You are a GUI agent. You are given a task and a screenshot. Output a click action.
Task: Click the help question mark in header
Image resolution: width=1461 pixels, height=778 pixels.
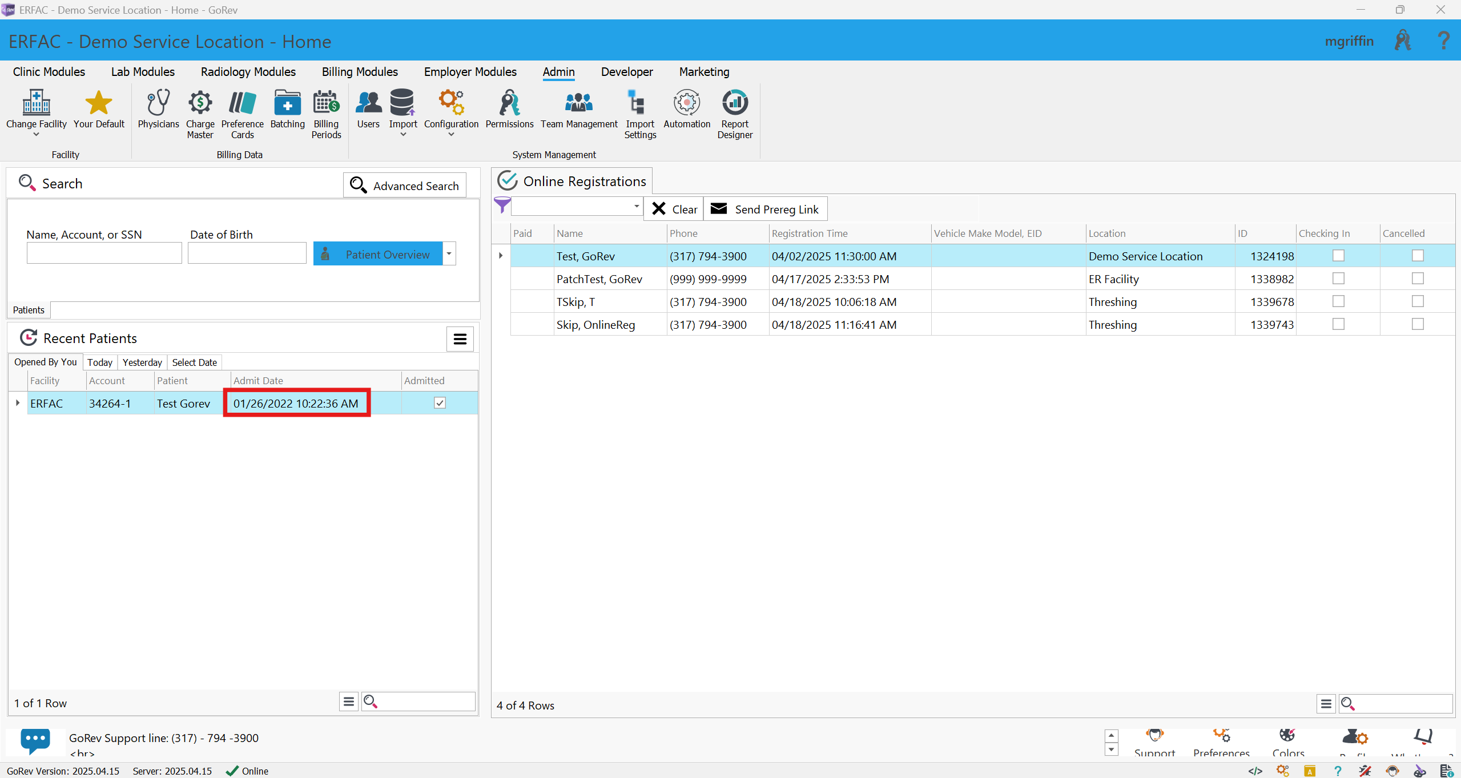tap(1443, 41)
